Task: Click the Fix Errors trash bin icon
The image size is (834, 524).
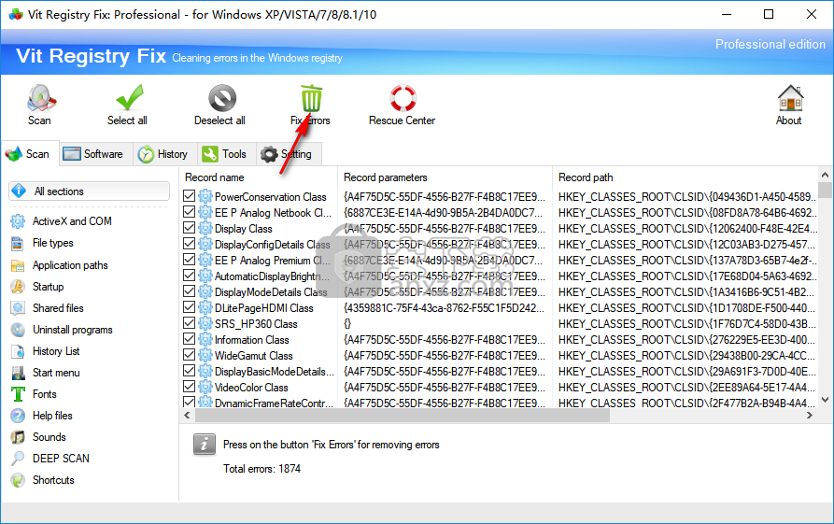Action: [311, 98]
